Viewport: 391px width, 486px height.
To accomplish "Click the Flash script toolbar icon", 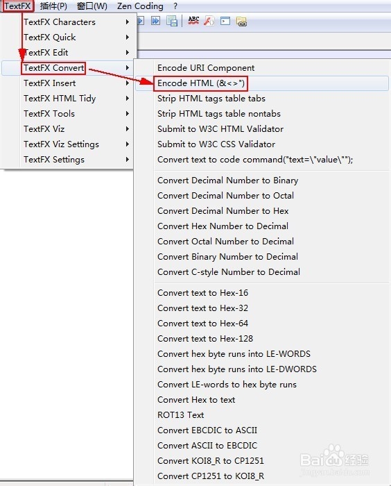I will click(x=209, y=21).
